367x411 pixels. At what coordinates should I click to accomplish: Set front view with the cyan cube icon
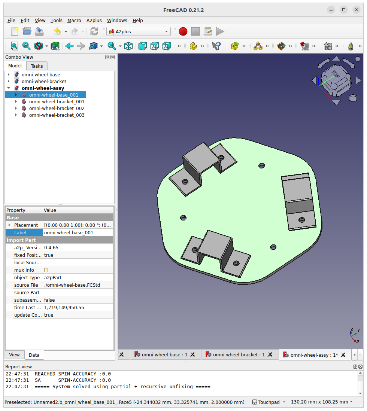coord(142,46)
